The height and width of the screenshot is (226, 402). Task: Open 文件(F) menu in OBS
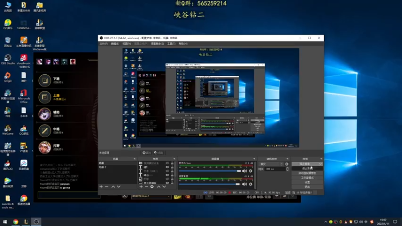tap(104, 44)
